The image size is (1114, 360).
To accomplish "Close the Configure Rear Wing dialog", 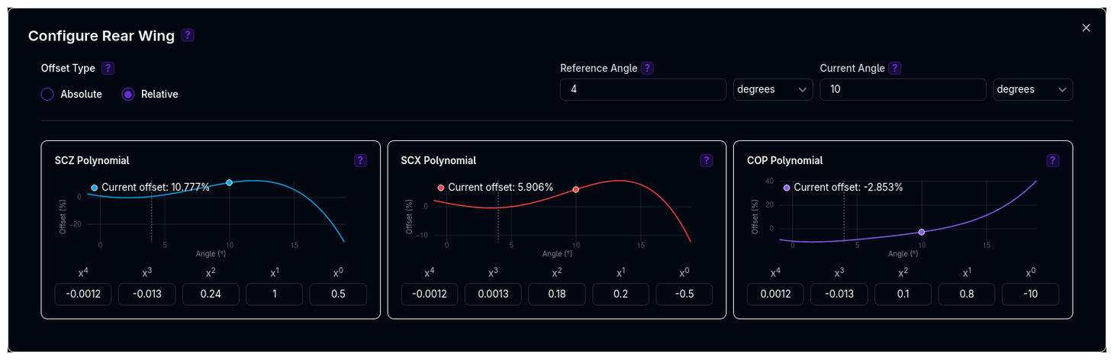I will (x=1087, y=28).
